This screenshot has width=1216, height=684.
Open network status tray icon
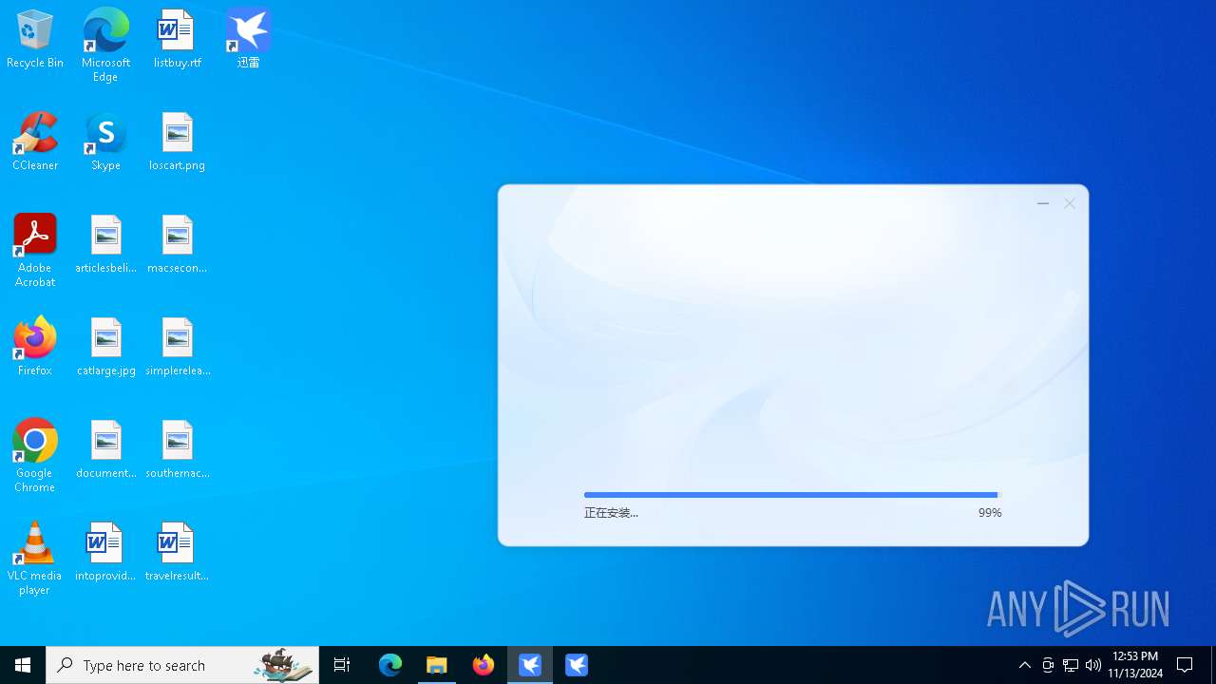pos(1071,665)
